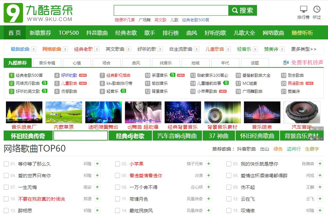Select checkbox for 伤不起
328x216 pixels.
229,187
